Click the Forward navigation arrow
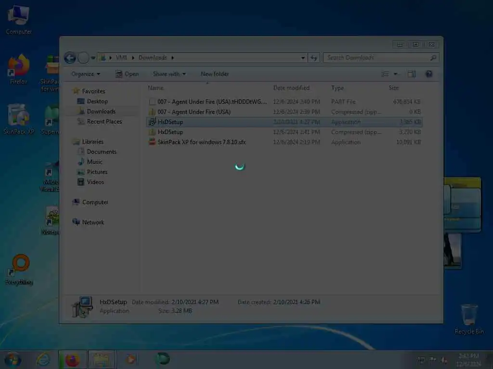493x369 pixels. coord(83,58)
